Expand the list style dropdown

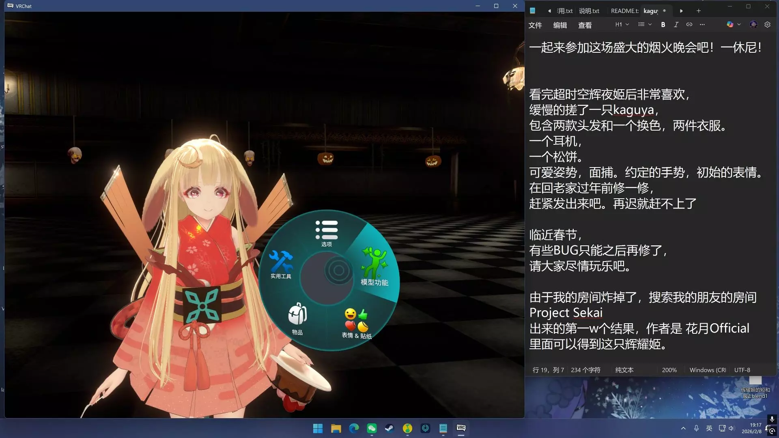(x=645, y=25)
